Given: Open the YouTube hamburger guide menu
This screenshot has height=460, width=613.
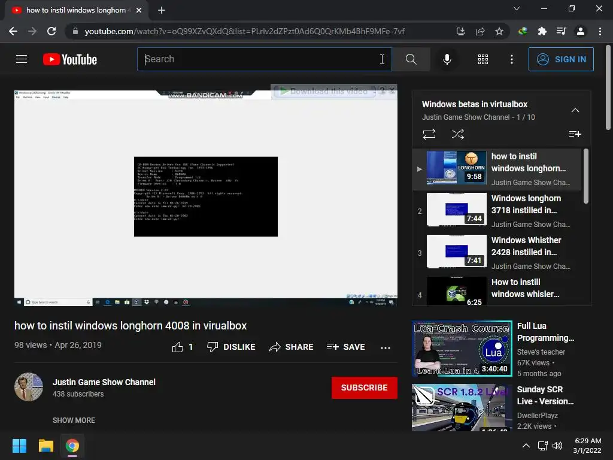Looking at the screenshot, I should click(x=22, y=59).
